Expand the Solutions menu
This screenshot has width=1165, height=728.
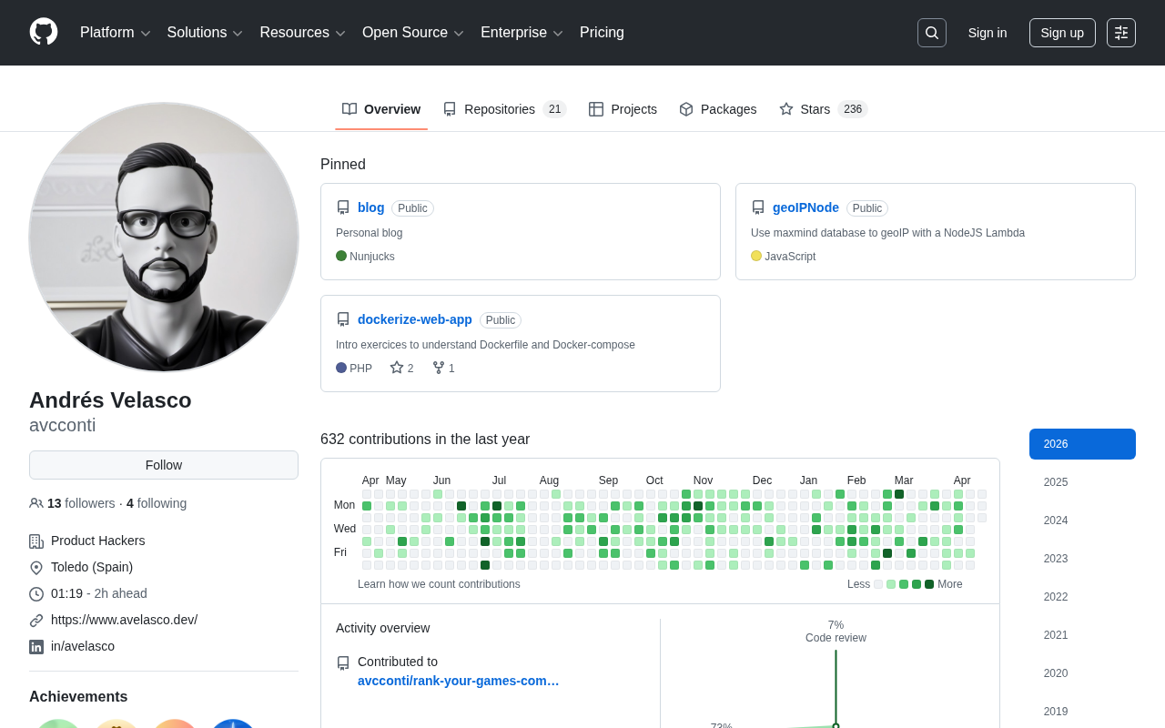click(205, 33)
